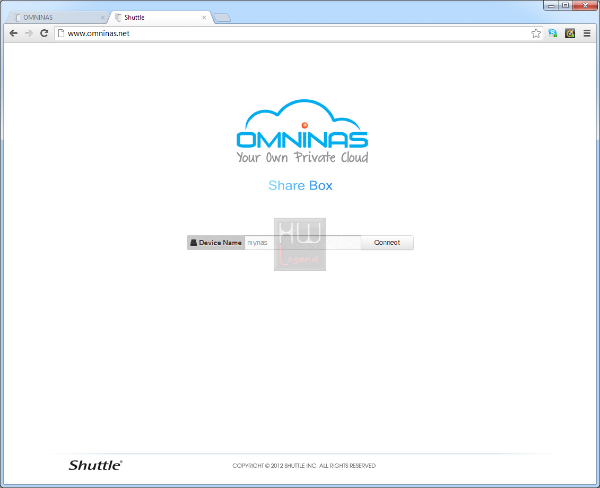Click the page icon in the address bar
This screenshot has width=600, height=488.
(61, 33)
